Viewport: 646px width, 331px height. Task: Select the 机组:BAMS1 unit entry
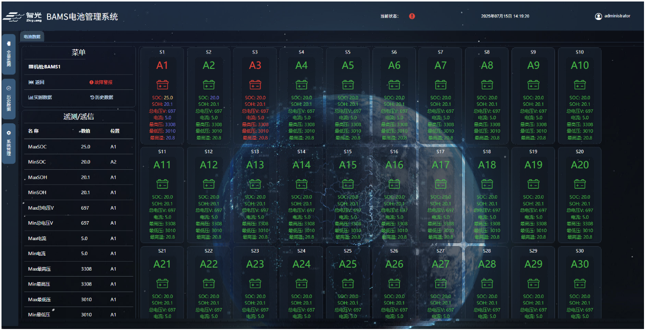[x=44, y=66]
